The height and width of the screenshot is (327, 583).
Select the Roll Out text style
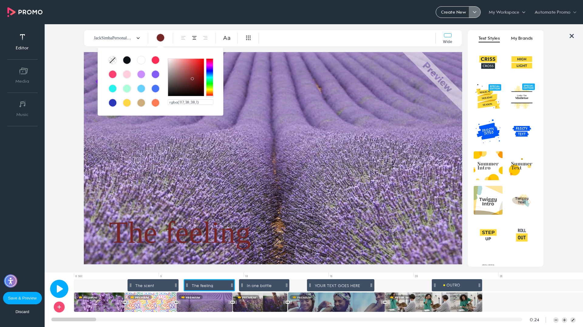[522, 235]
